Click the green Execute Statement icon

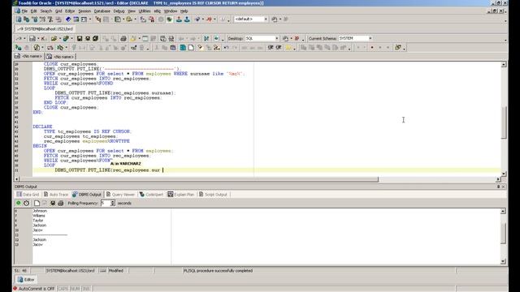[x=18, y=48]
